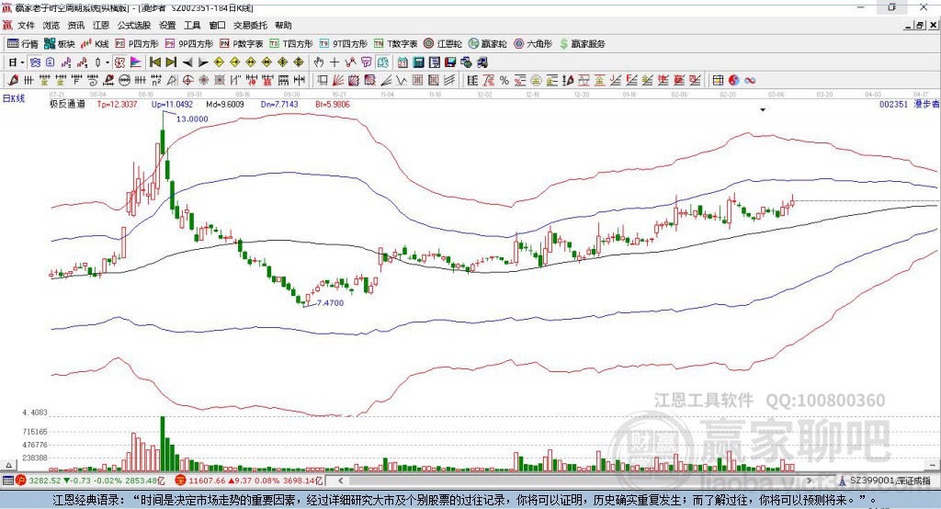
Task: Click the 极反通道 indicator label
Action: pos(67,104)
